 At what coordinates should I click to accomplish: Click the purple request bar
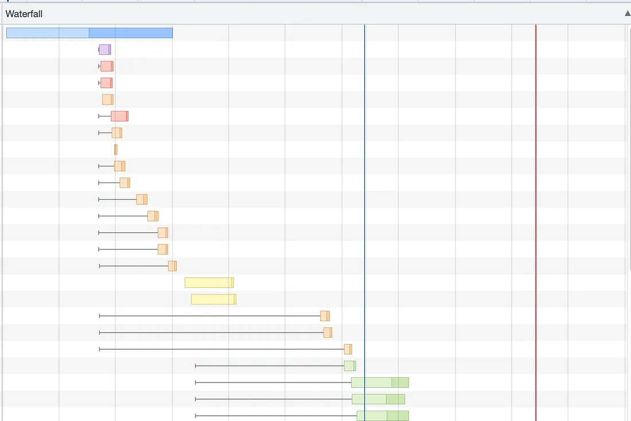pyautogui.click(x=104, y=50)
